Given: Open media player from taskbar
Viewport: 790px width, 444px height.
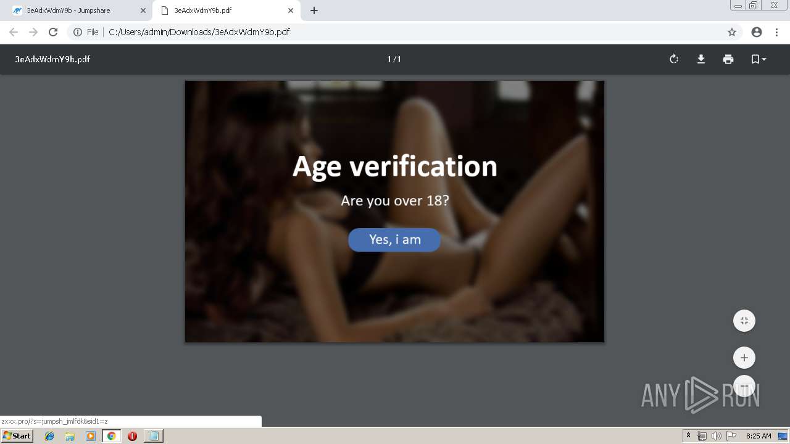Looking at the screenshot, I should tap(91, 436).
